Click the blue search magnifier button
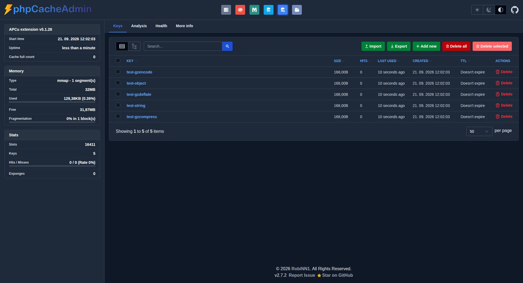This screenshot has width=523, height=283. (x=227, y=46)
